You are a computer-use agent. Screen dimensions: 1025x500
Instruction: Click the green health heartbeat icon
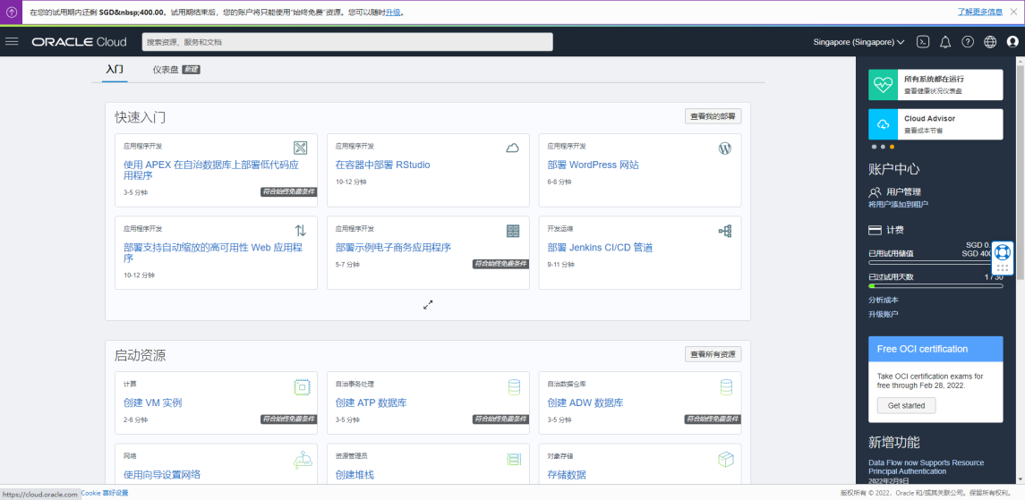[883, 85]
